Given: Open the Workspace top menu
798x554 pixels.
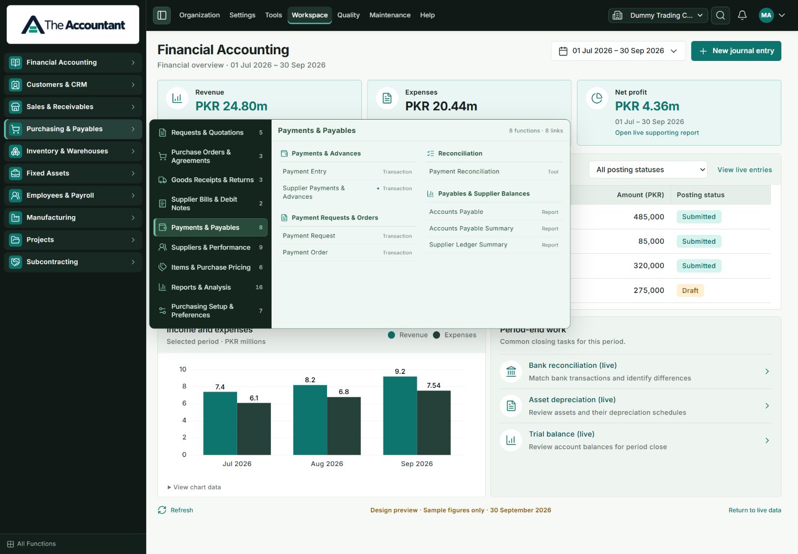Looking at the screenshot, I should (x=310, y=15).
